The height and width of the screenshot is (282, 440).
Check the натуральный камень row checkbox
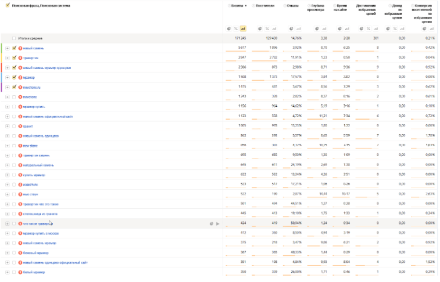[x=14, y=165]
